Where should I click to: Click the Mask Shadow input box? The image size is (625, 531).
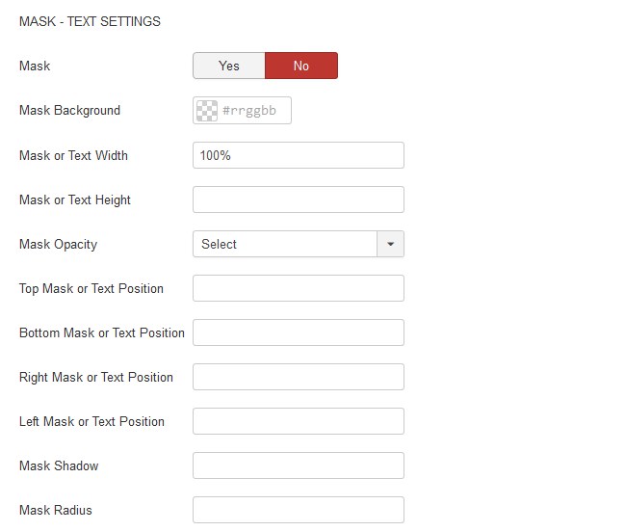tap(299, 465)
